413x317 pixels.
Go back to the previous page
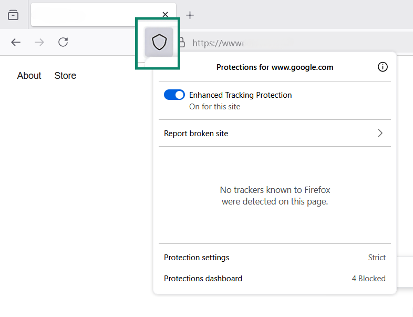point(16,42)
